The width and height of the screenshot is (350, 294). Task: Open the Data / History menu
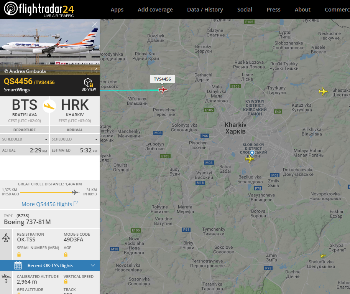pos(205,10)
